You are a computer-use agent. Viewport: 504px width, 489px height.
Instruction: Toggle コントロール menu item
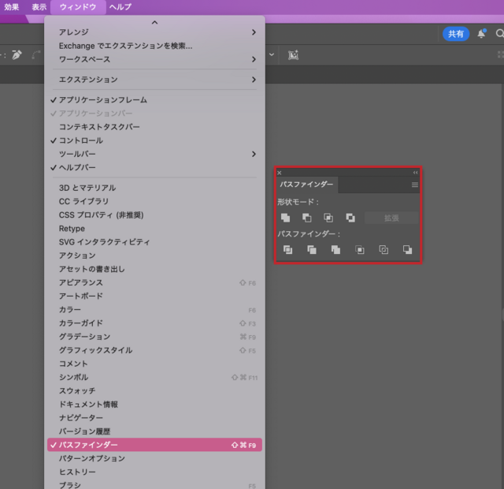click(x=154, y=140)
